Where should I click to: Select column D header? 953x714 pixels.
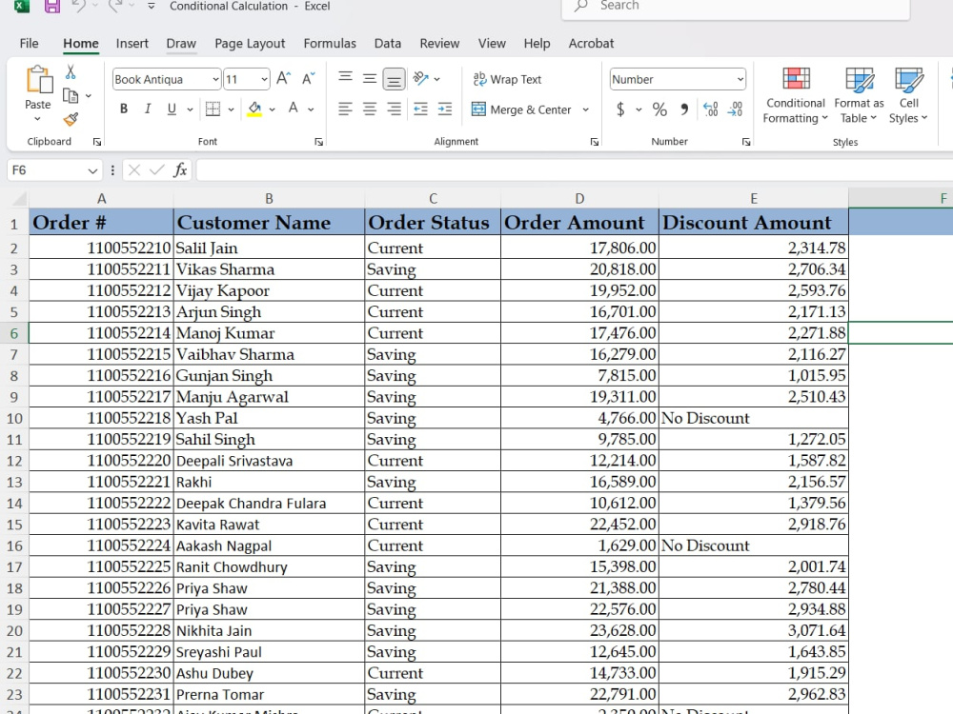(579, 199)
